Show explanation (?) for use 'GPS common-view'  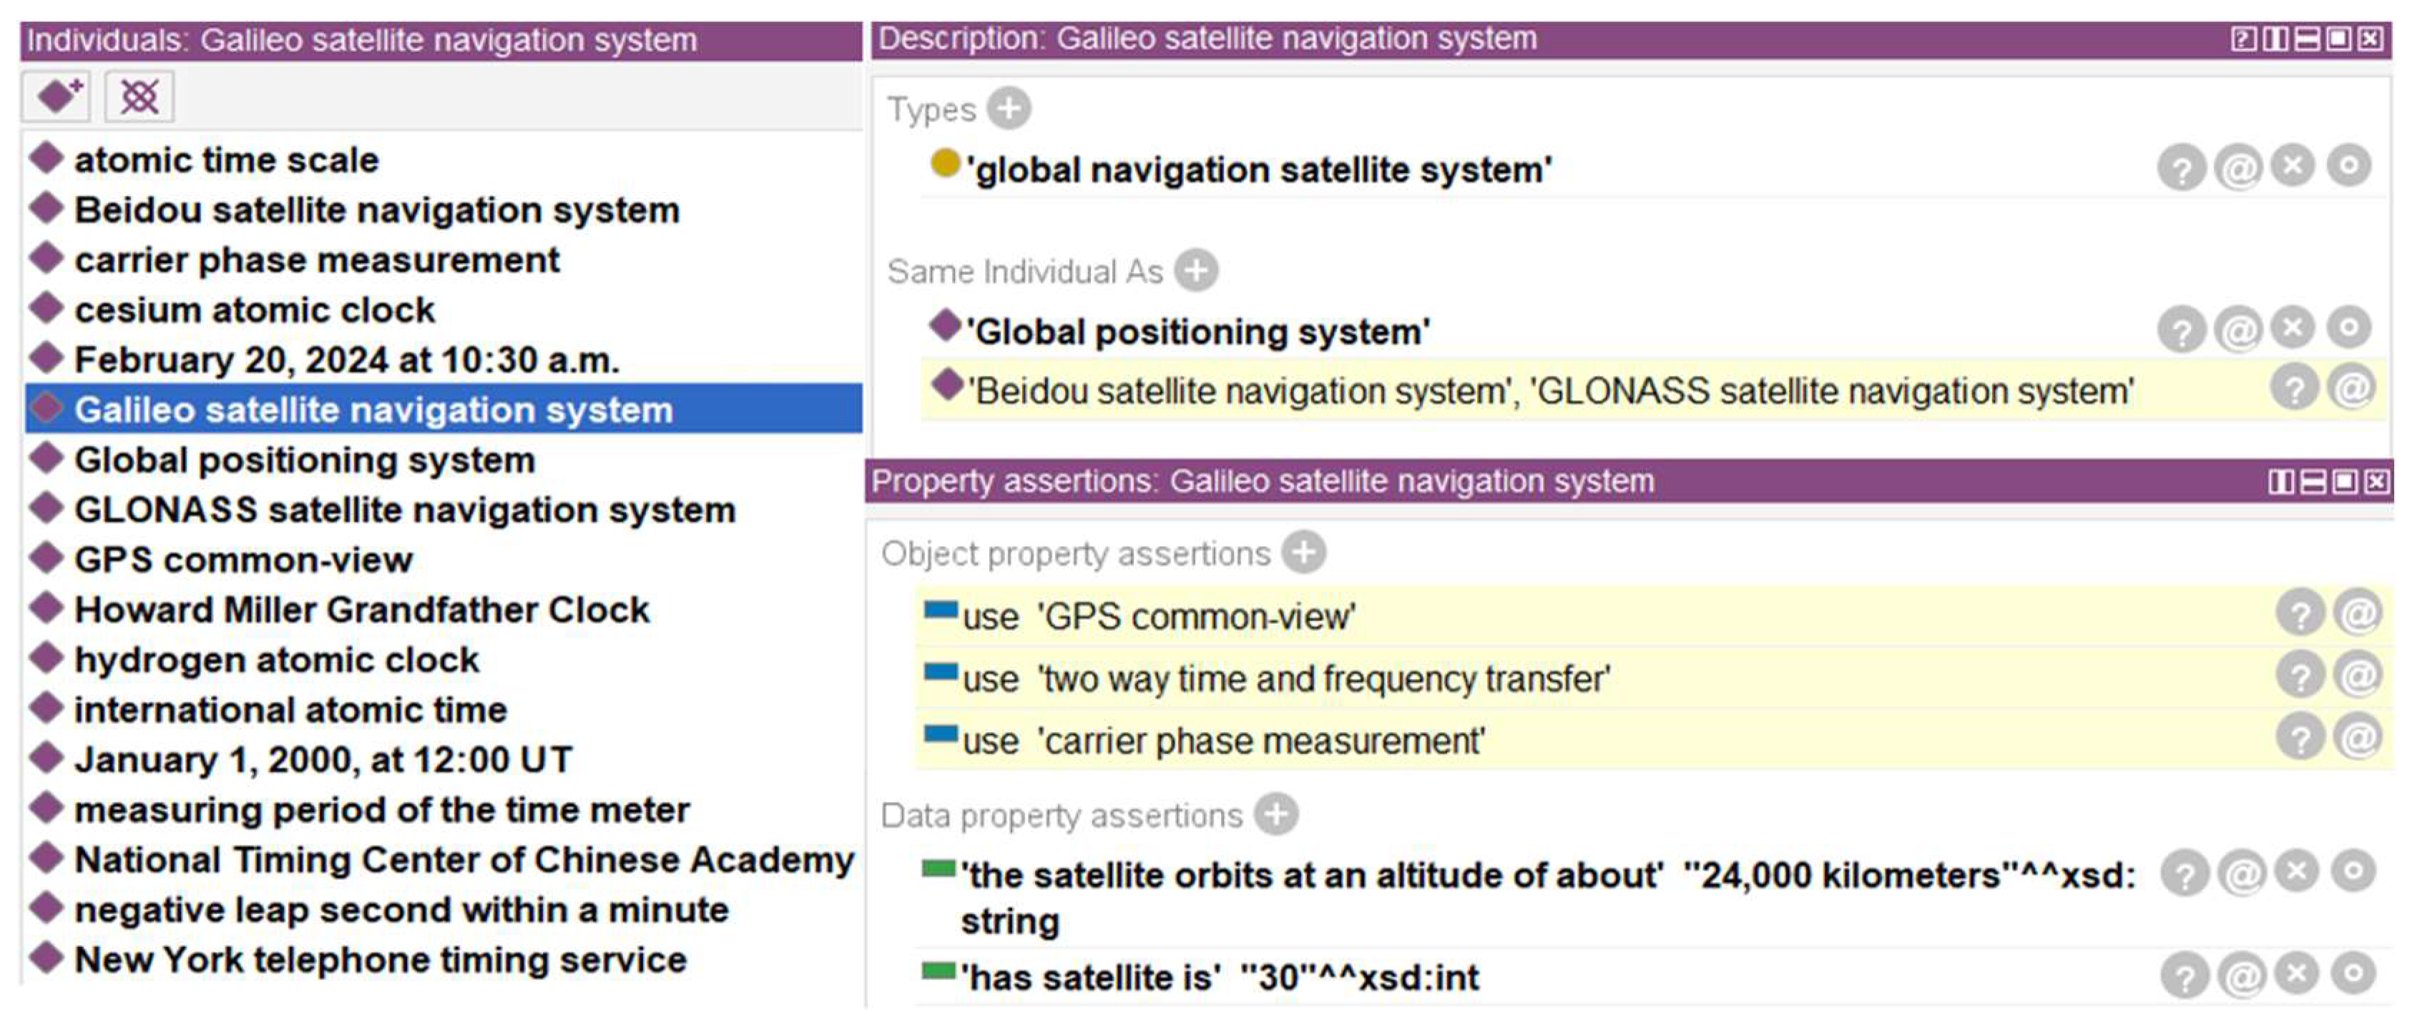tap(2300, 615)
